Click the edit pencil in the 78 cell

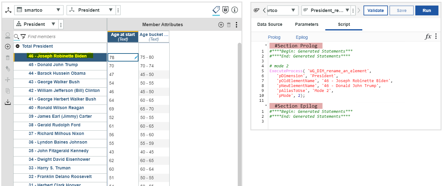[x=136, y=57]
